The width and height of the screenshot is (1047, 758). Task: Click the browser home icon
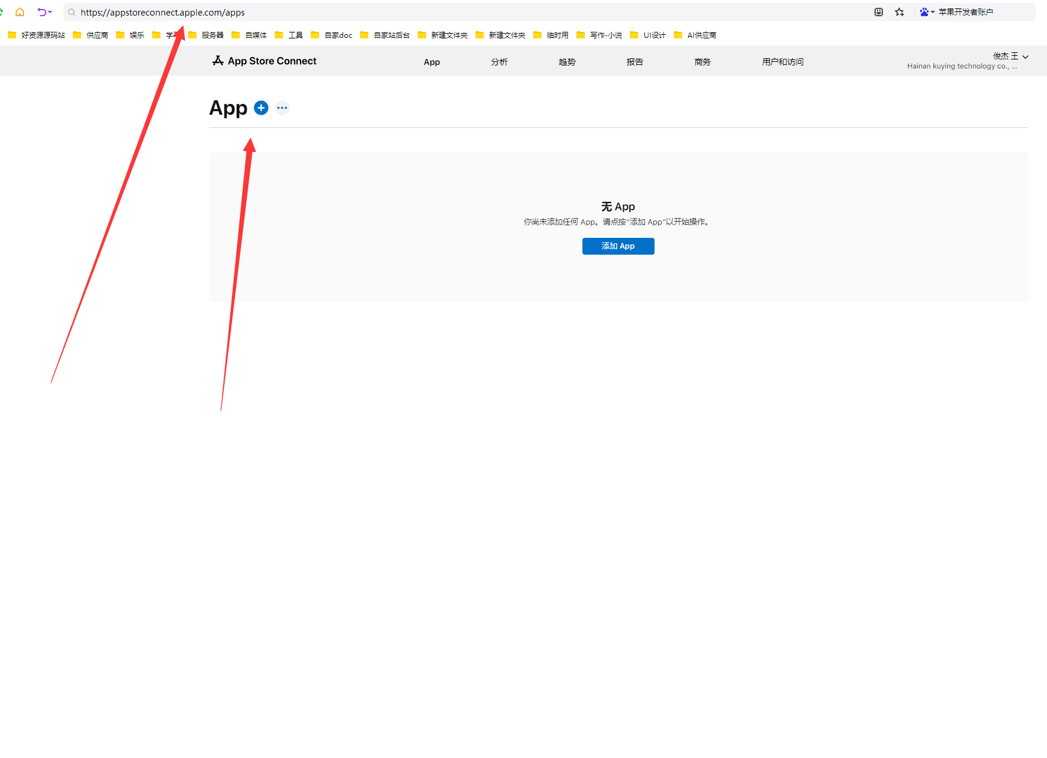(20, 12)
